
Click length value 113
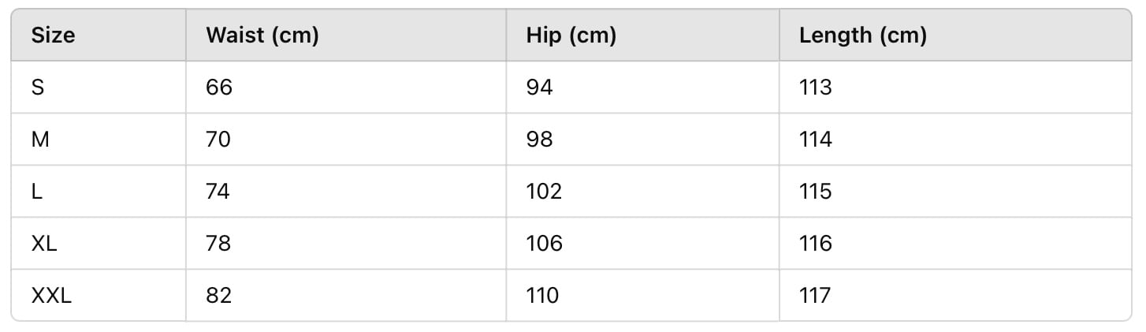(x=815, y=87)
